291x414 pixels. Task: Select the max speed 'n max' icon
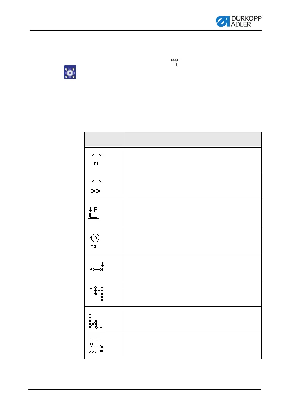click(x=95, y=241)
